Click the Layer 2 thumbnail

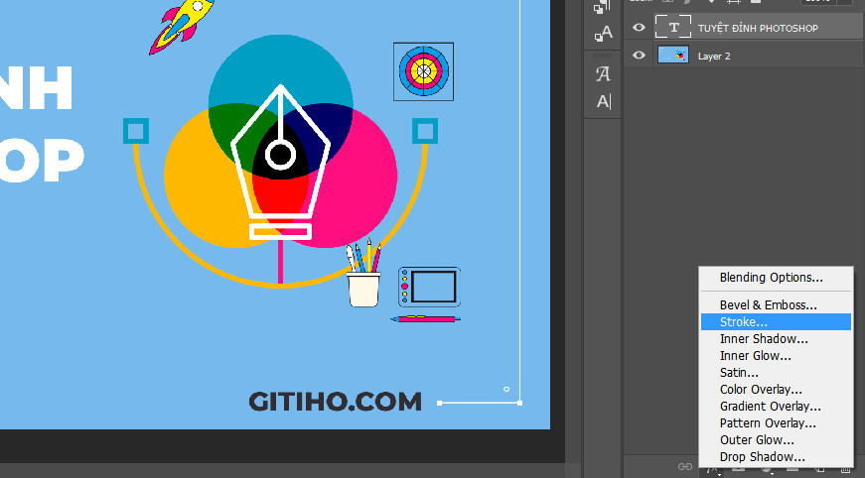click(x=673, y=56)
